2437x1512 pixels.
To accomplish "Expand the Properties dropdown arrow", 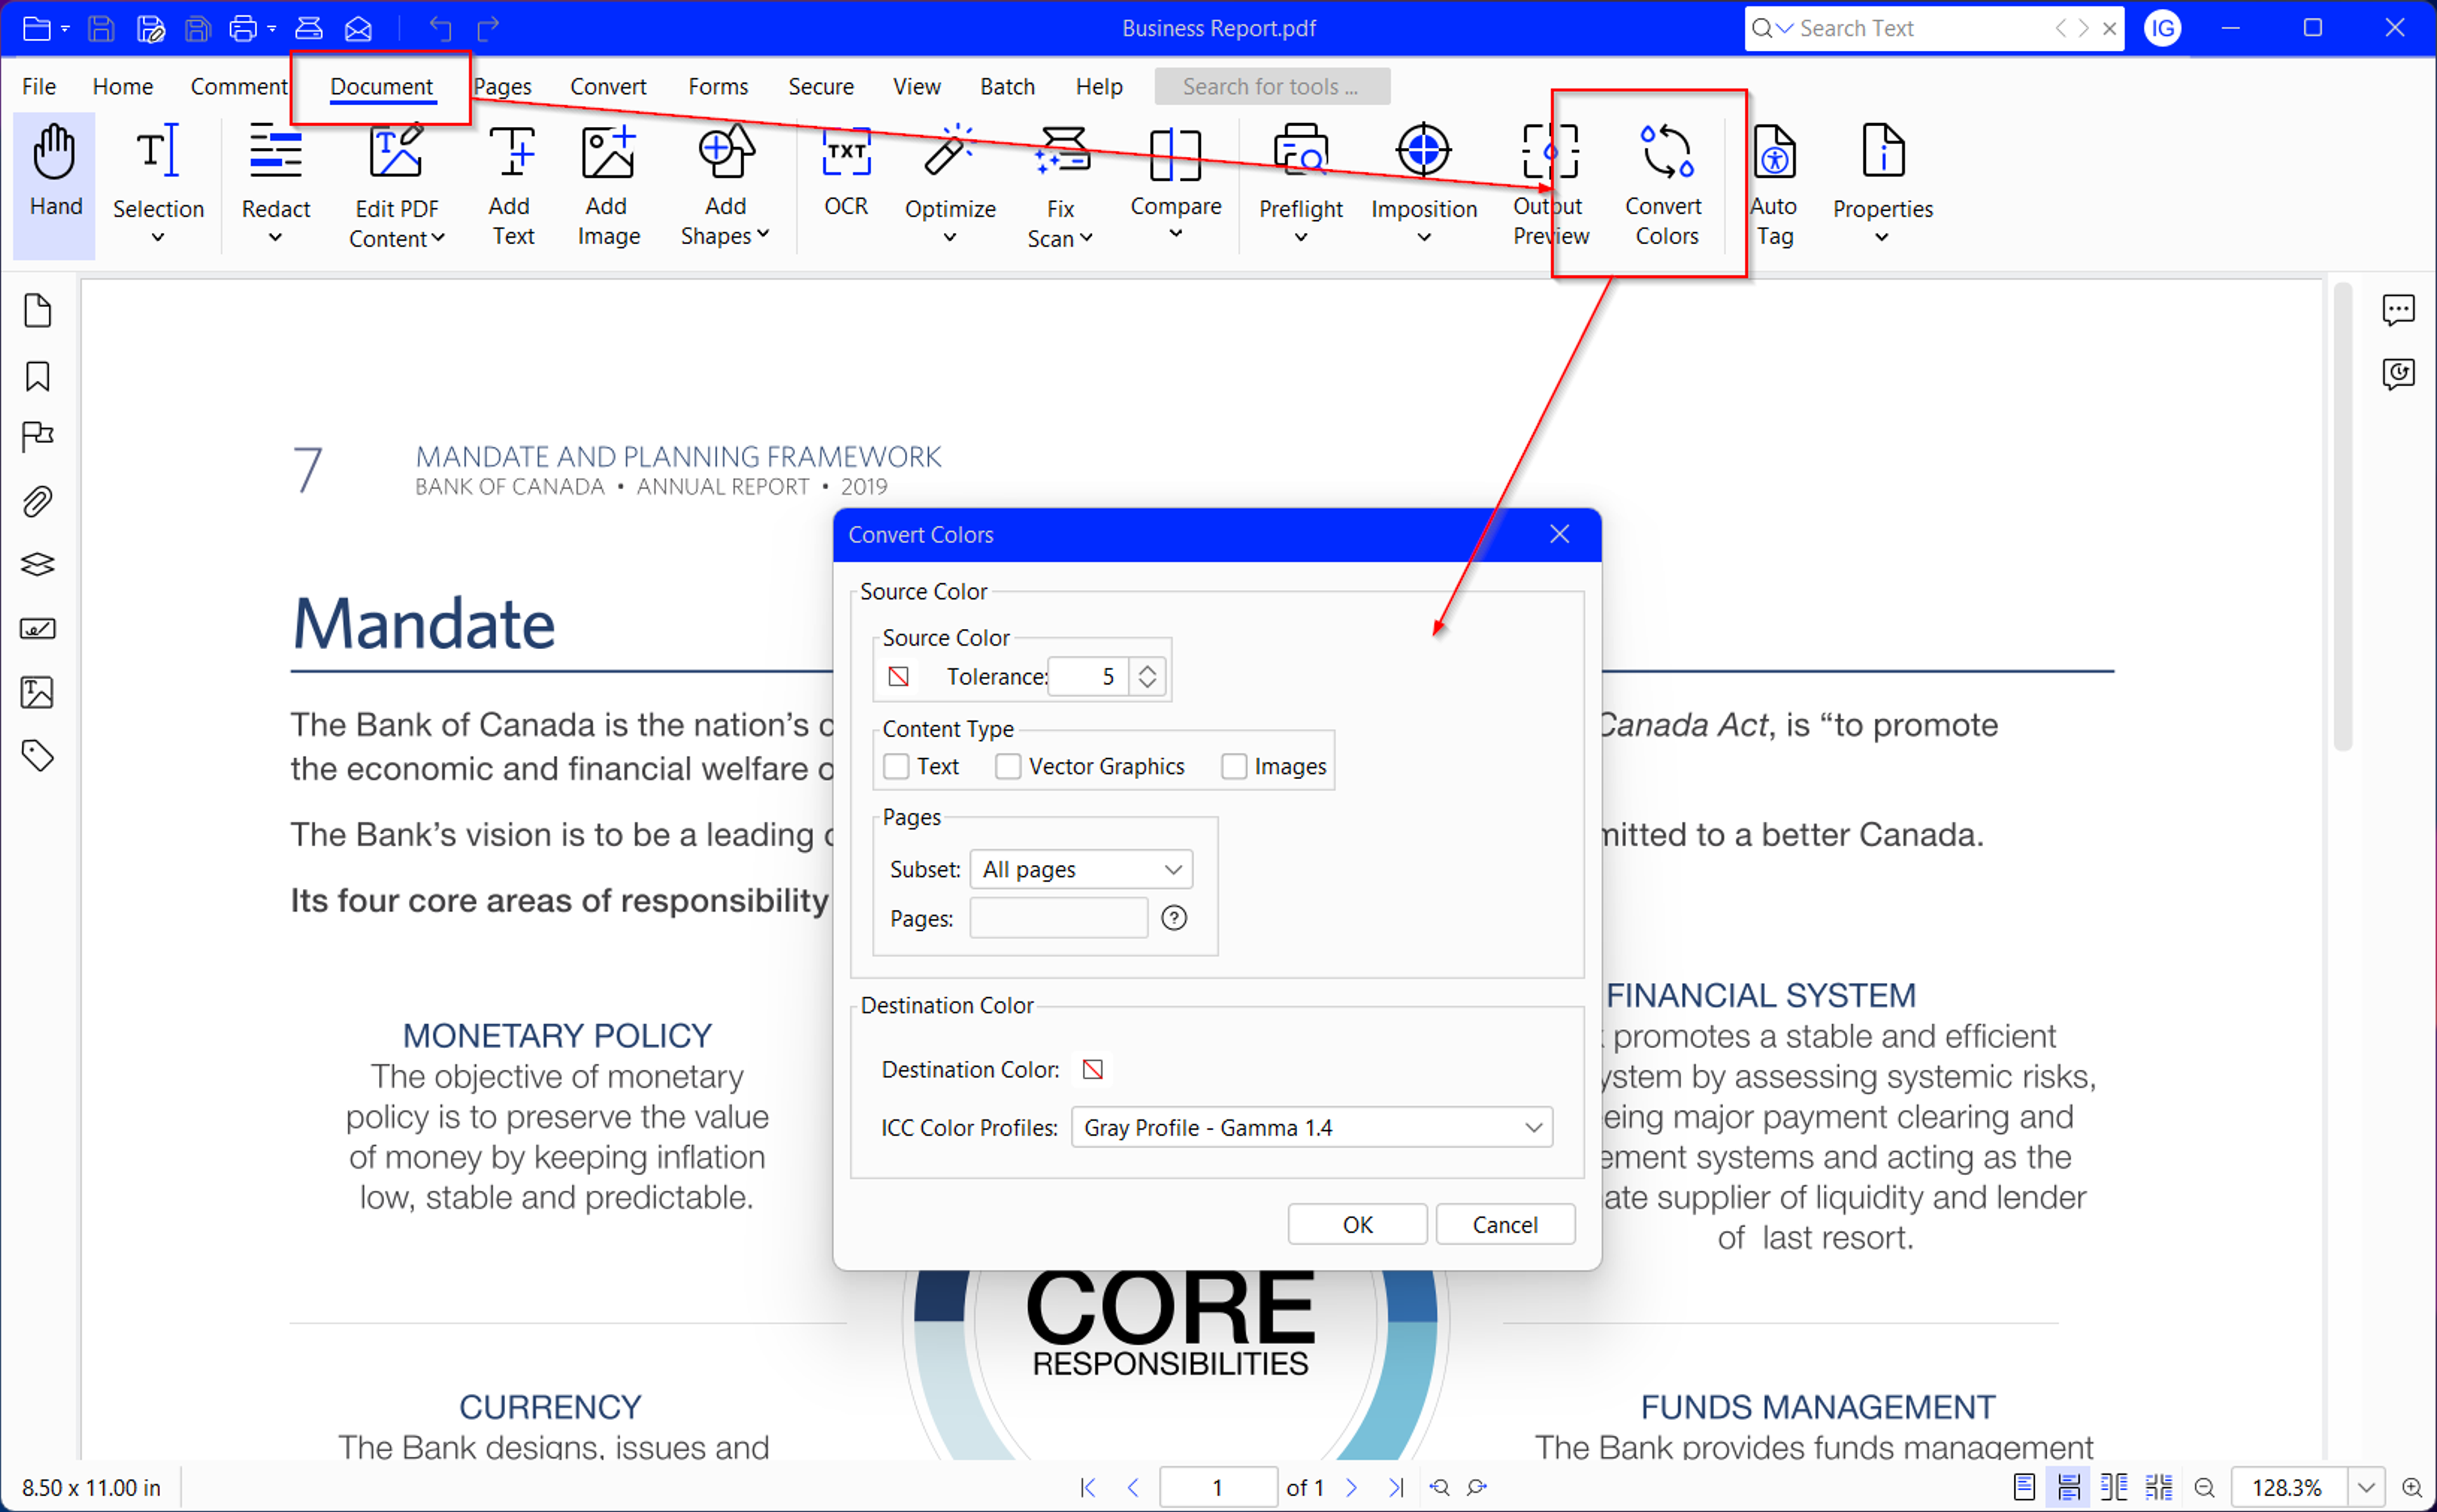I will pos(1881,238).
